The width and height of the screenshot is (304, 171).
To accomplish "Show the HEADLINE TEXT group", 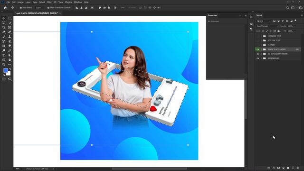I will (257, 36).
